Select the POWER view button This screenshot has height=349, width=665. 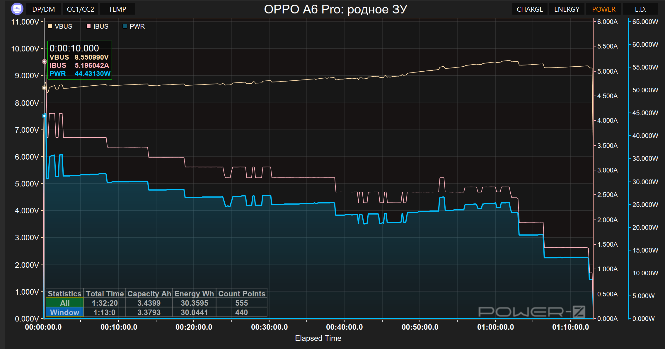point(603,9)
